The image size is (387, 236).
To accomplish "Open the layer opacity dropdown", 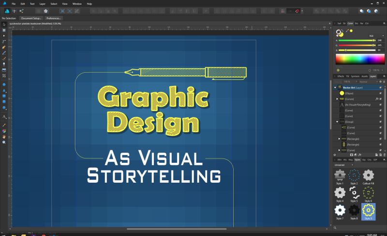I will [x=349, y=81].
